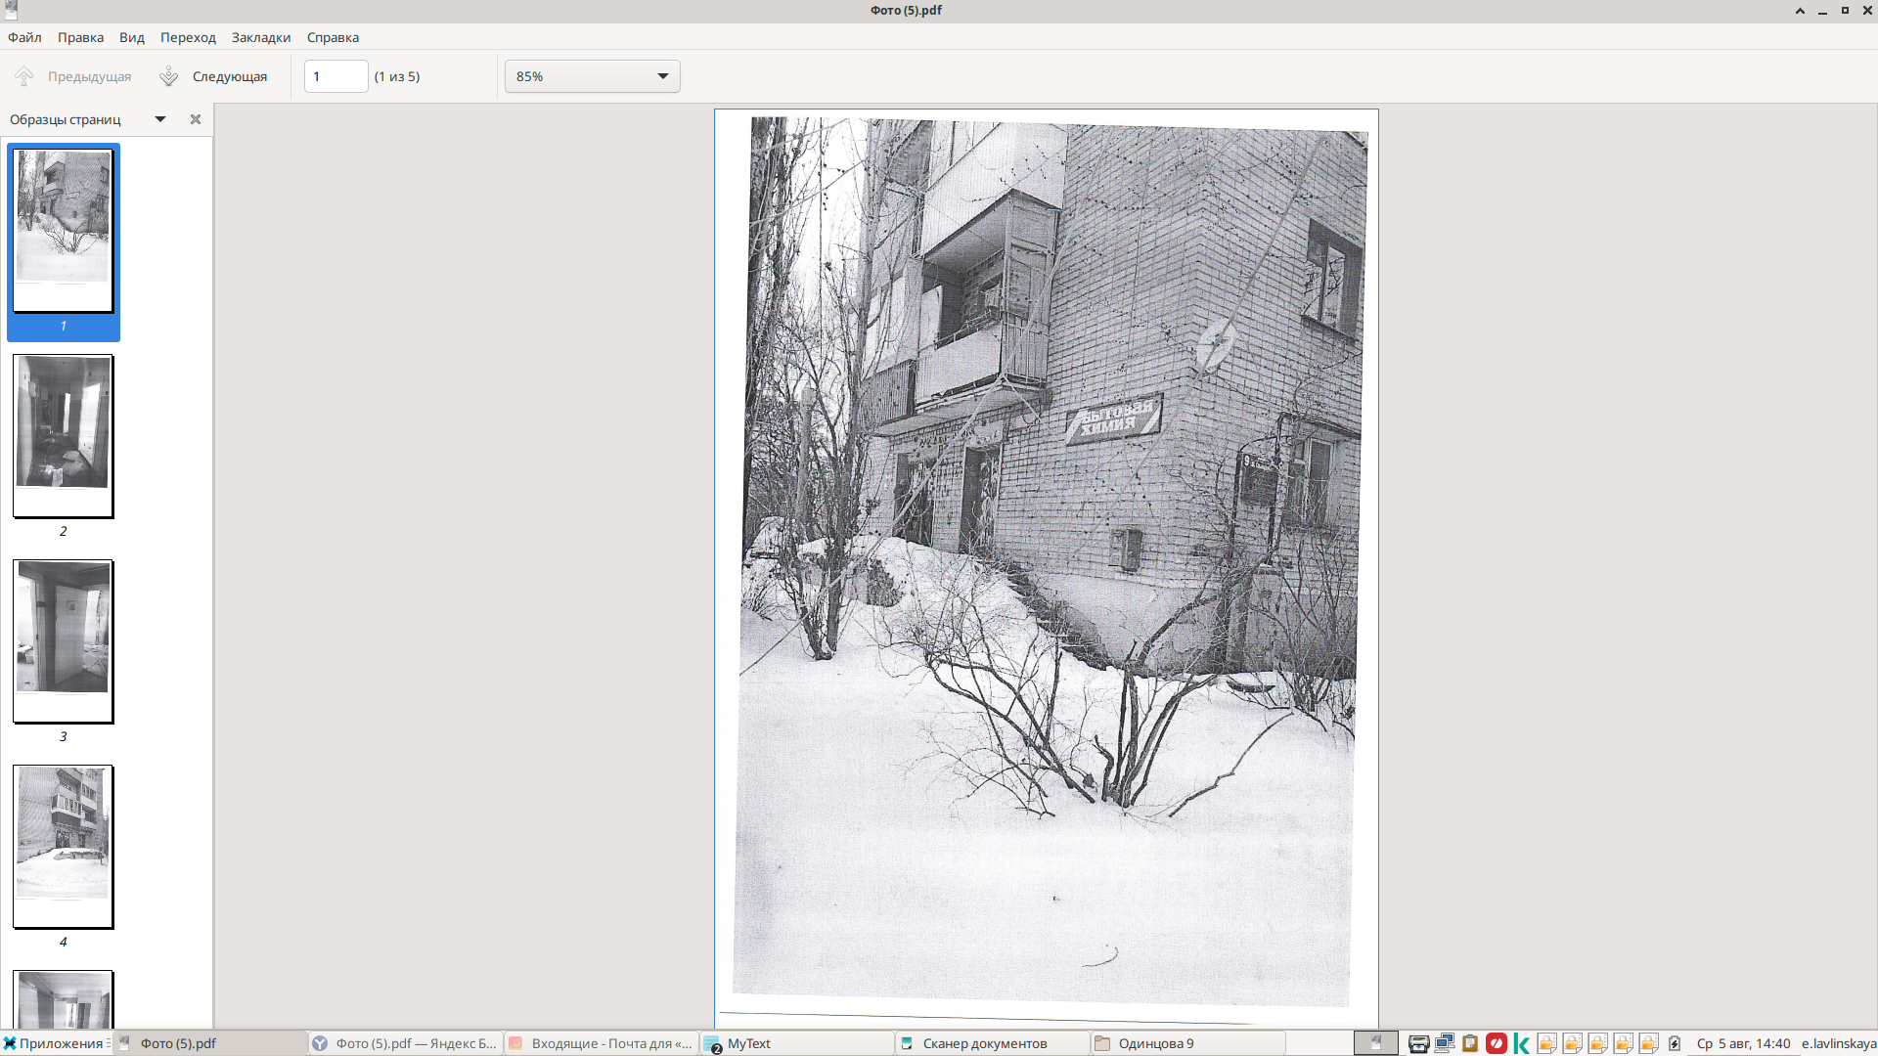Screen dimensions: 1878x1056
Task: Switch to Одинцова 9 folder taskbar window
Action: (1188, 1043)
